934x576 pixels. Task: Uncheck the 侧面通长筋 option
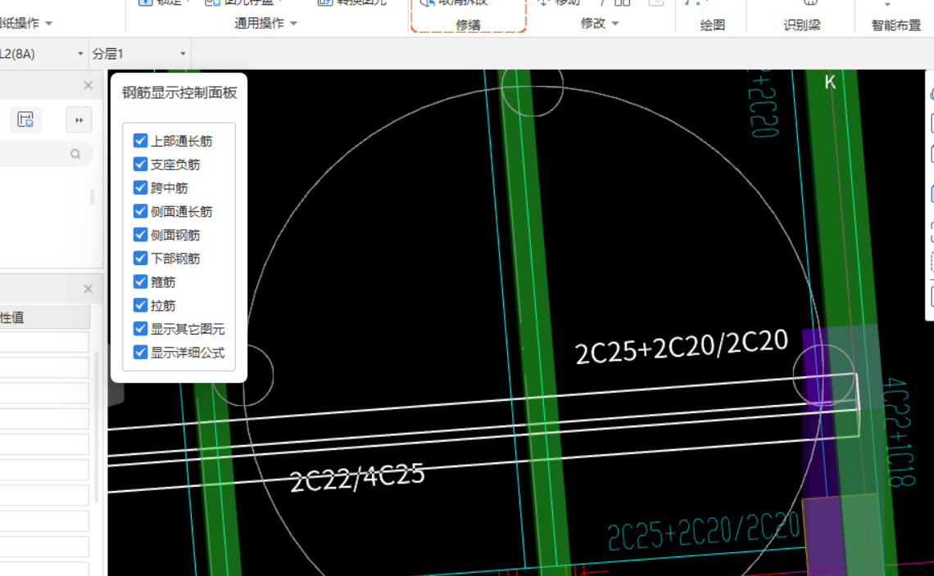[x=141, y=211]
